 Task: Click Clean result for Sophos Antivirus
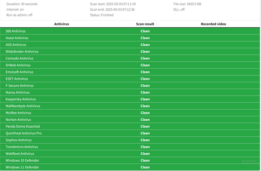(145, 140)
